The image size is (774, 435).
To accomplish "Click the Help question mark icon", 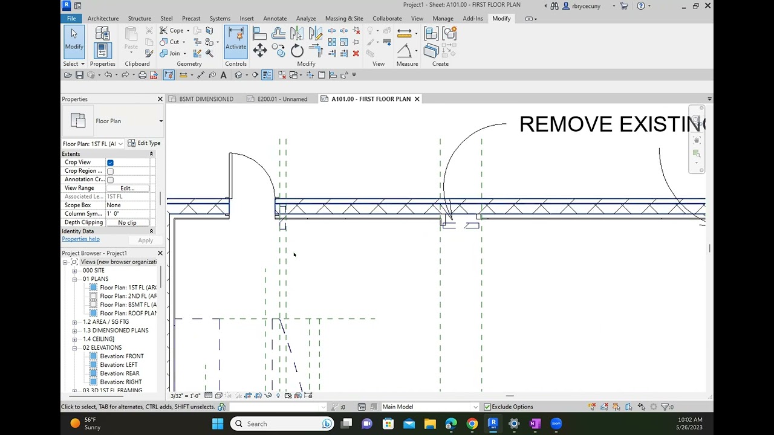I will click(641, 6).
